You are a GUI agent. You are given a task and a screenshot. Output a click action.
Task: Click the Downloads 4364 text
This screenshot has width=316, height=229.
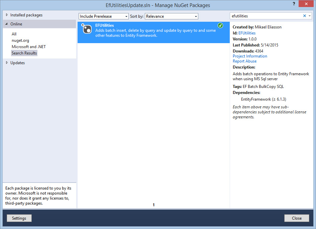(248, 51)
